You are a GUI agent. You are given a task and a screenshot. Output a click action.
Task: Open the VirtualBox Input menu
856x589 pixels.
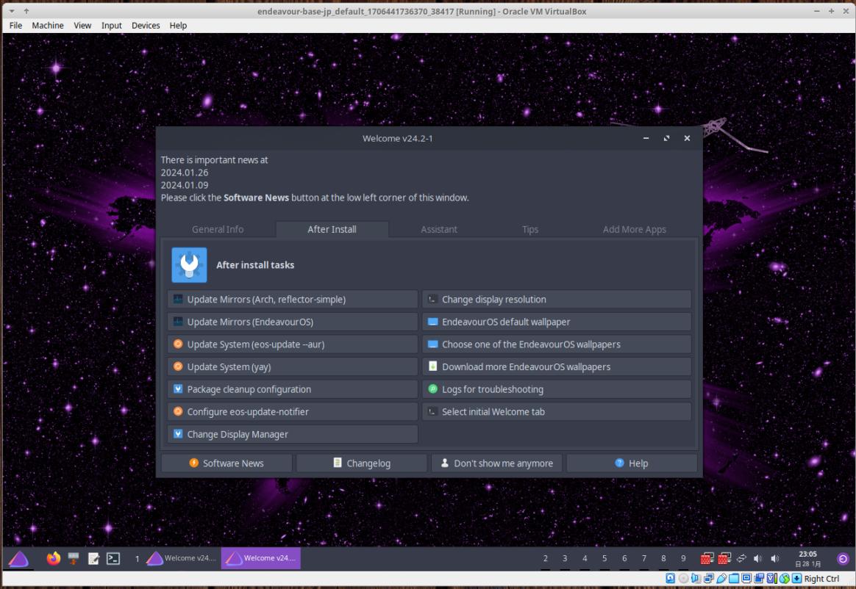coord(111,25)
